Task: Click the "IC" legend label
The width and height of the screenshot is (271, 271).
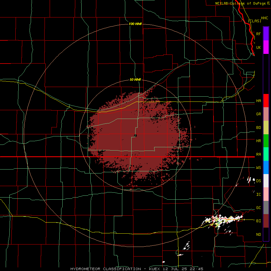Action: [x=259, y=195]
